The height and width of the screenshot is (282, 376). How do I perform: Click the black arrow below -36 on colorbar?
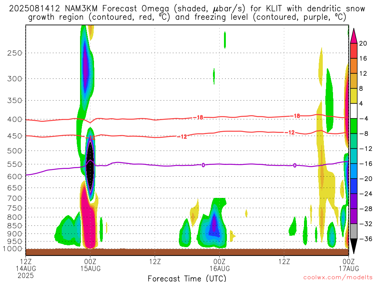click(354, 246)
